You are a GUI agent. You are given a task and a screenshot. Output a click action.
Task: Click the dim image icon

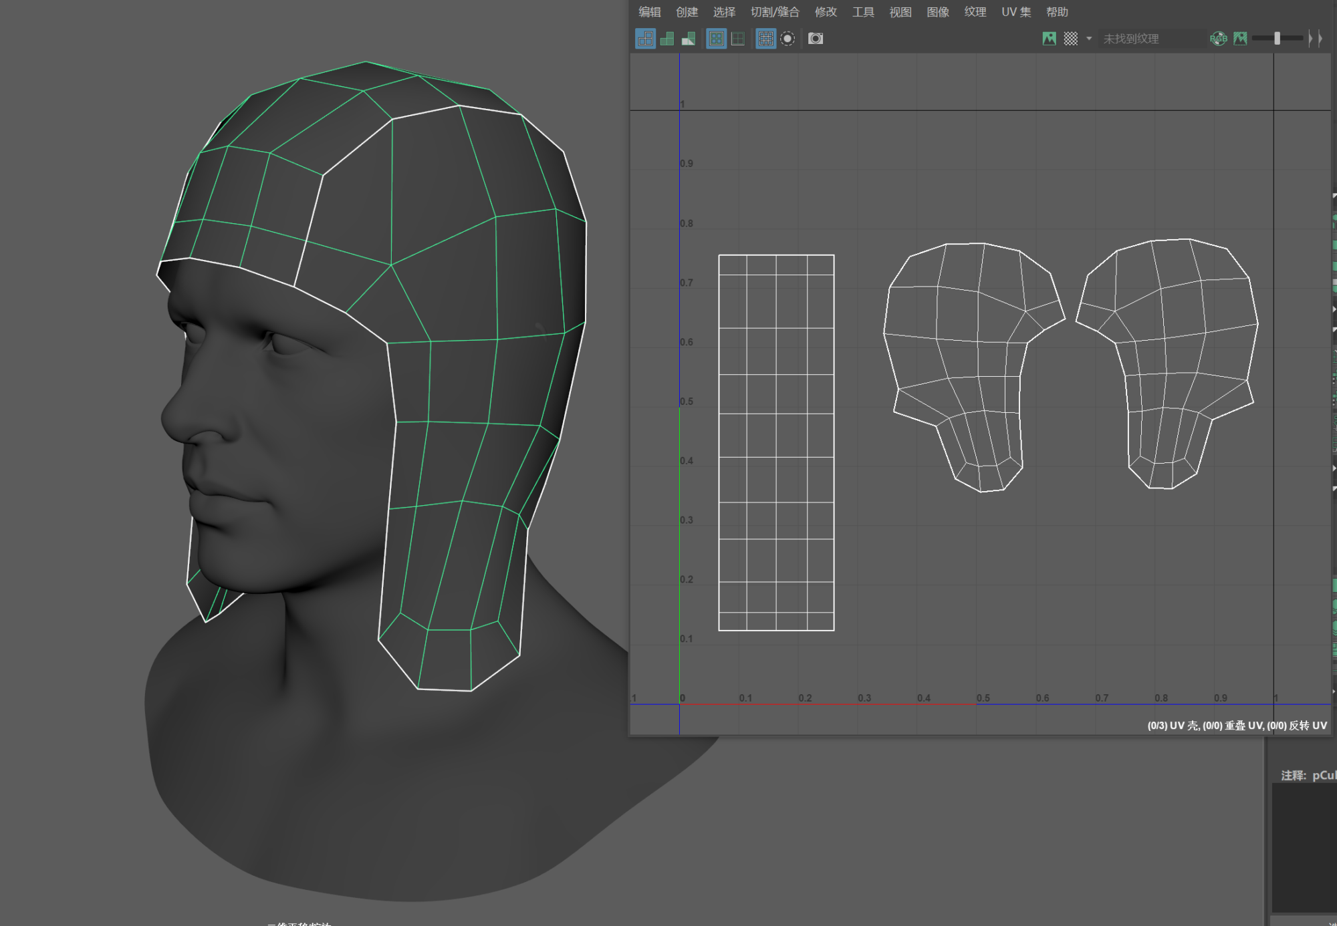click(1240, 39)
